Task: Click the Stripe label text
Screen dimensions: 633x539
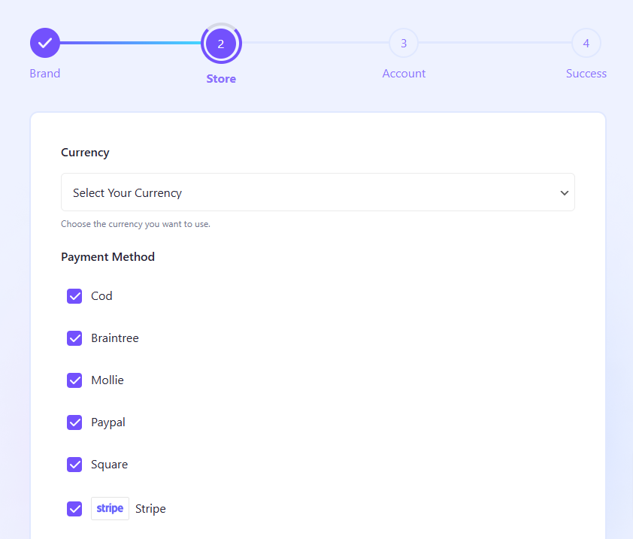Action: (x=150, y=509)
